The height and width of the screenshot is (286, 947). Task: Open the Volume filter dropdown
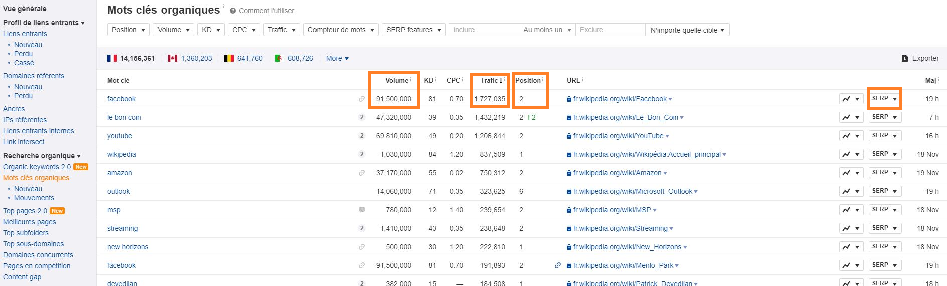click(173, 30)
